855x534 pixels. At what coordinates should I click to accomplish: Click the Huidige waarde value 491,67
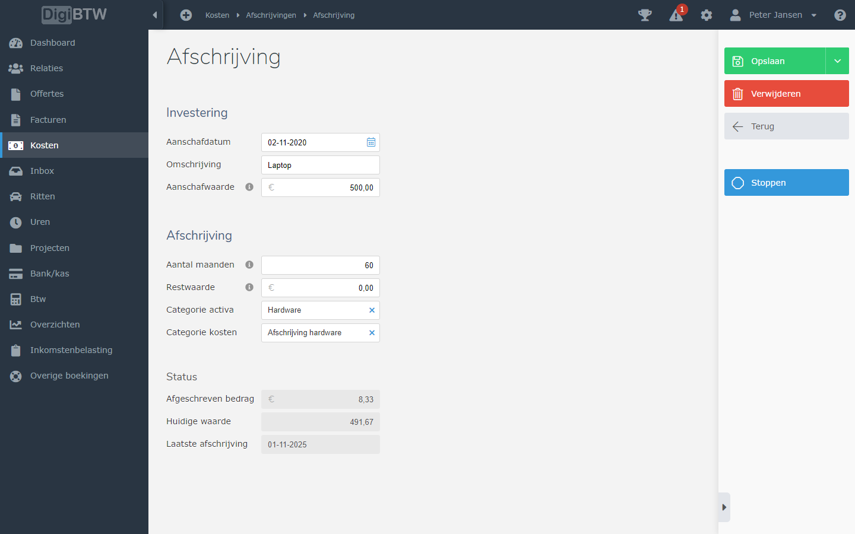(321, 422)
